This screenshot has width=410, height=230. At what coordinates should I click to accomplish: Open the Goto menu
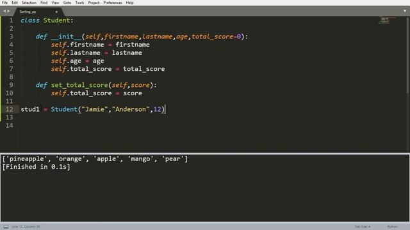pyautogui.click(x=67, y=3)
